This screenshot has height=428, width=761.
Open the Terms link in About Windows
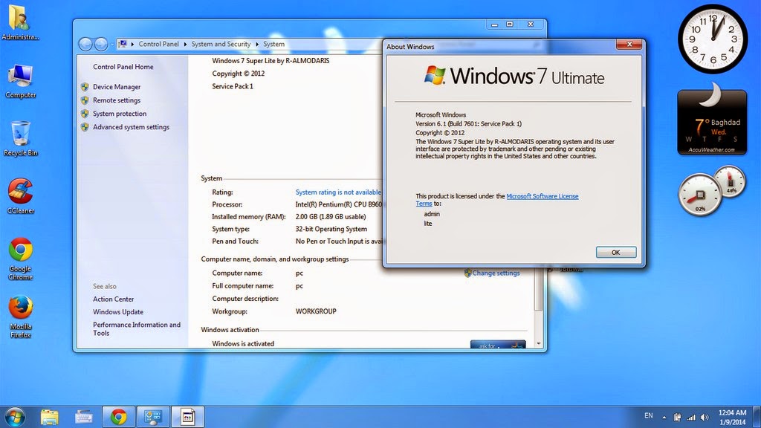coord(424,204)
